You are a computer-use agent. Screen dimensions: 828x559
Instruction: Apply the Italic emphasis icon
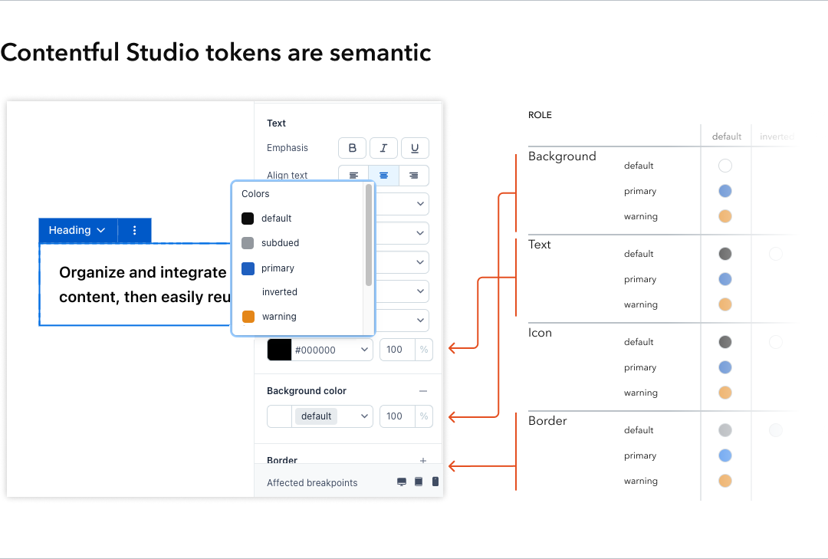coord(383,148)
